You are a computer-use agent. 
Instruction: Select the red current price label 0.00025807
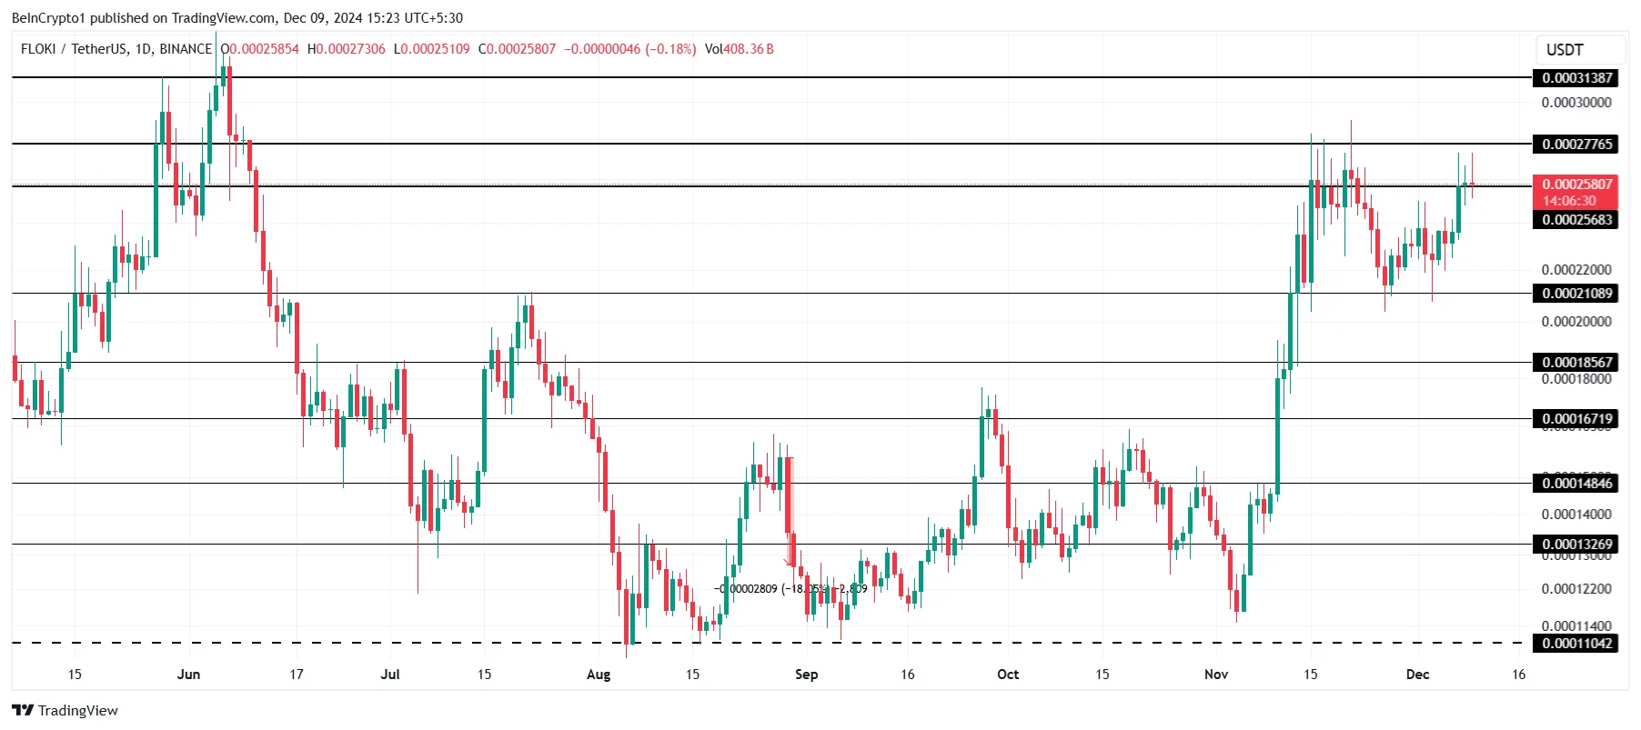coord(1576,185)
